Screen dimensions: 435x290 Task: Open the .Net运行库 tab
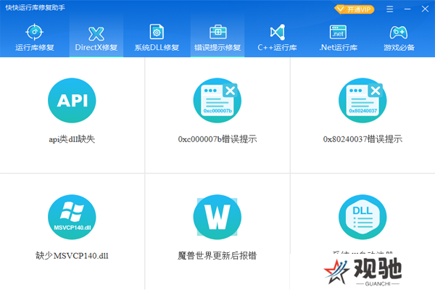[338, 38]
